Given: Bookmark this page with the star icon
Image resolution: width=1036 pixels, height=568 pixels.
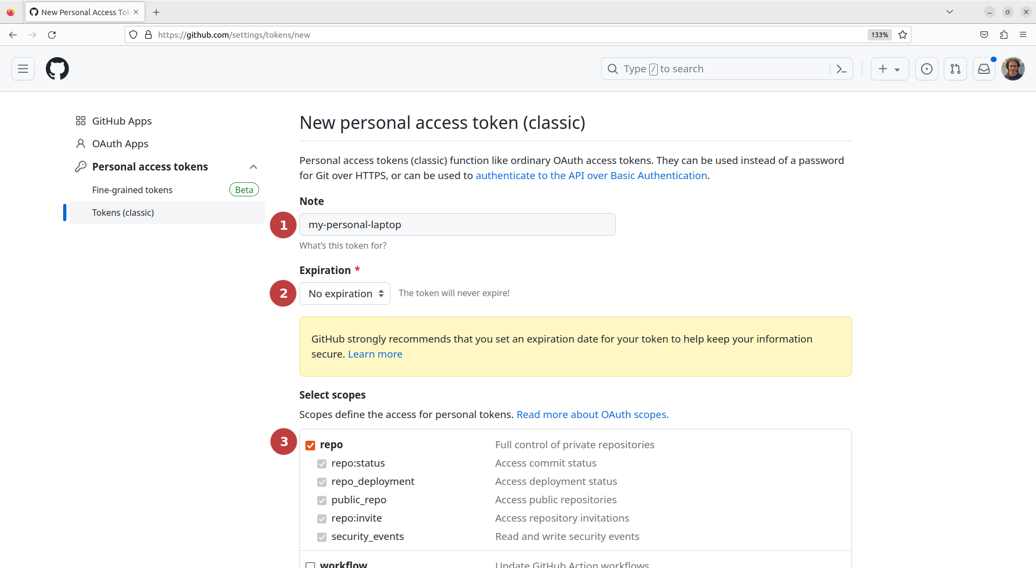Looking at the screenshot, I should coord(903,35).
